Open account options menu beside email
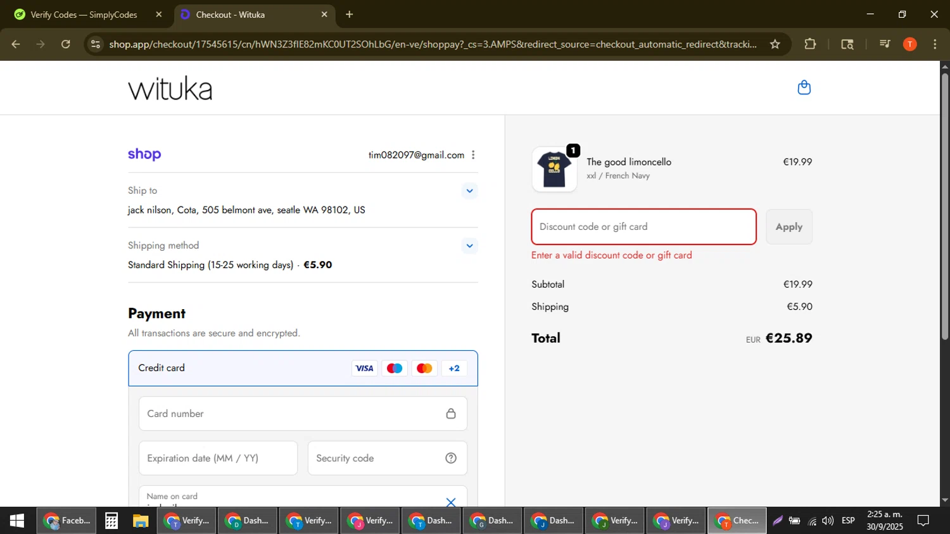The image size is (950, 534). [473, 155]
